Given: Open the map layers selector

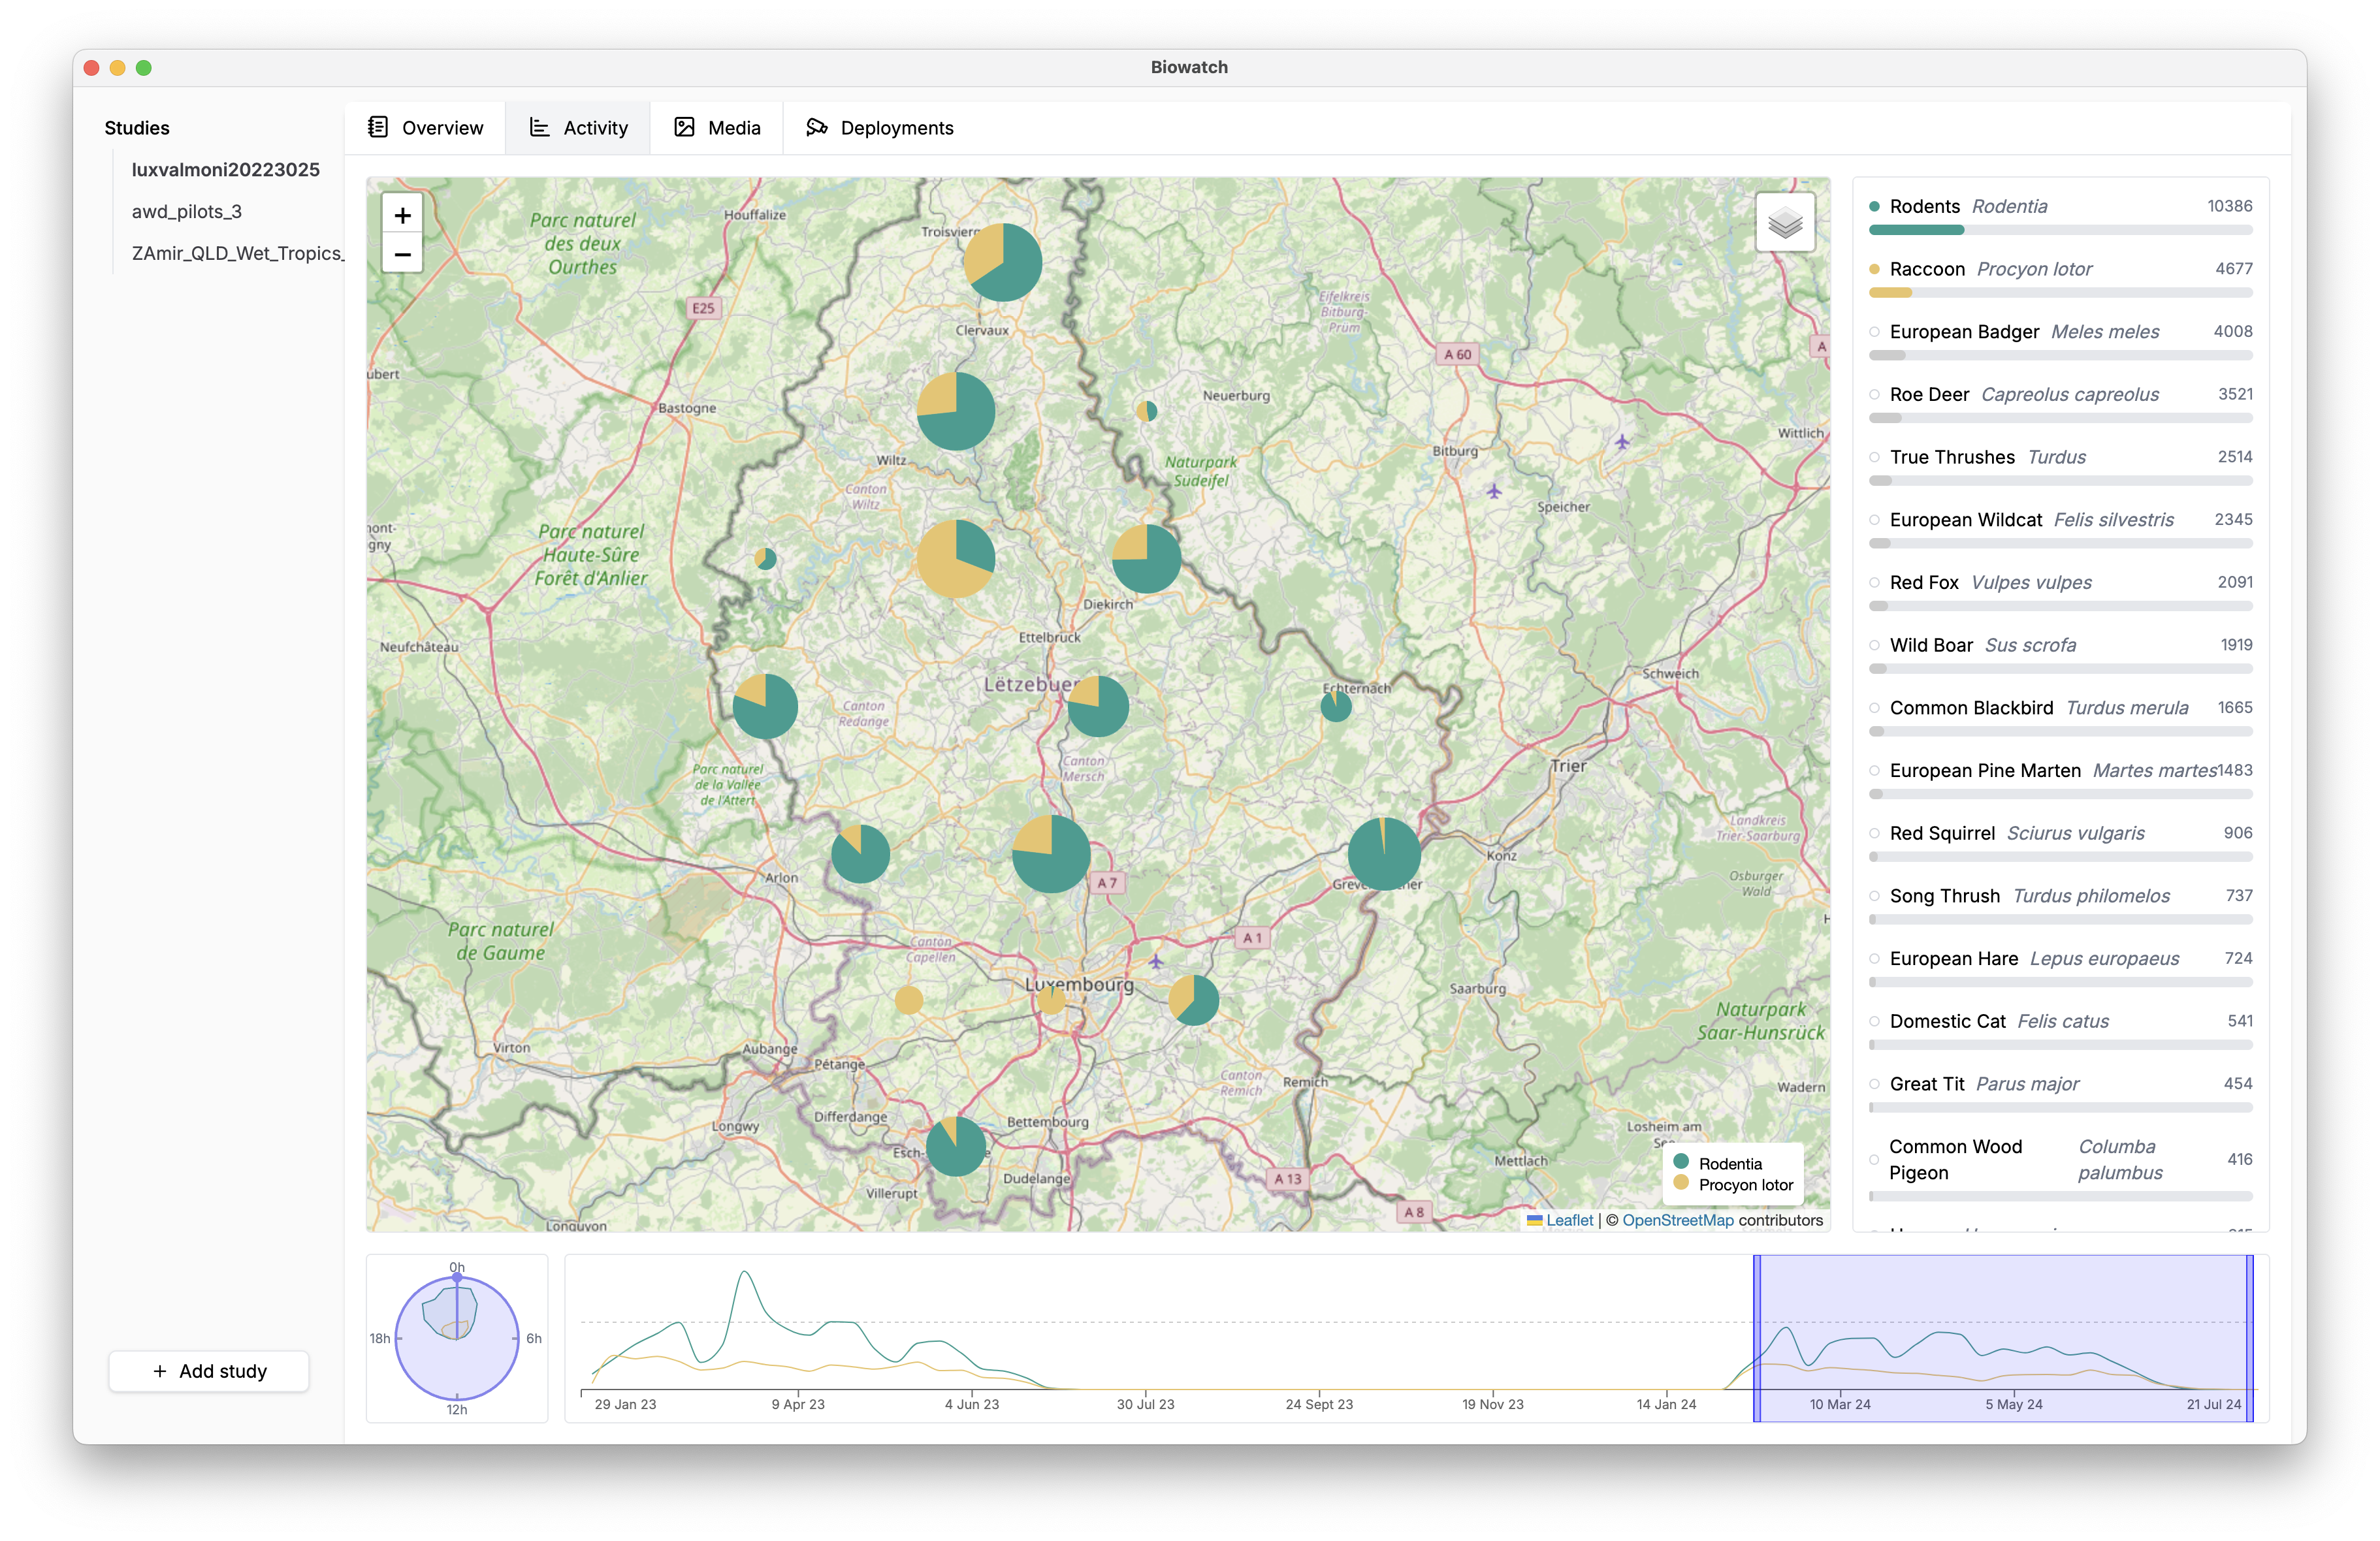Looking at the screenshot, I should tap(1785, 222).
